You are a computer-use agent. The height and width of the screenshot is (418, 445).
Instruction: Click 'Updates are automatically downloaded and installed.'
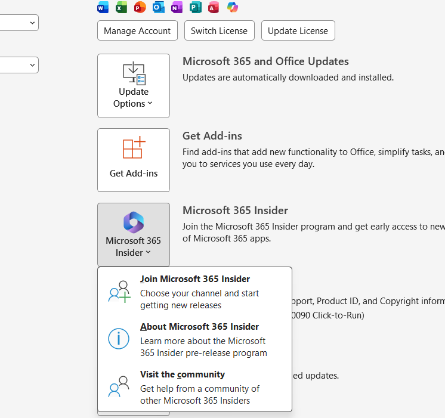(x=288, y=78)
